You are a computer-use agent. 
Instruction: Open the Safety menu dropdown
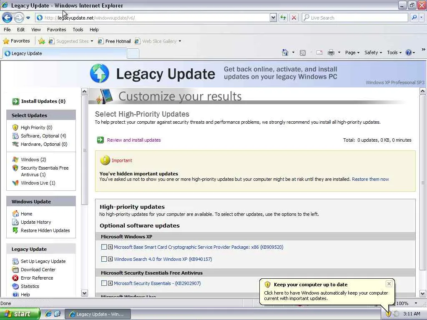[373, 52]
